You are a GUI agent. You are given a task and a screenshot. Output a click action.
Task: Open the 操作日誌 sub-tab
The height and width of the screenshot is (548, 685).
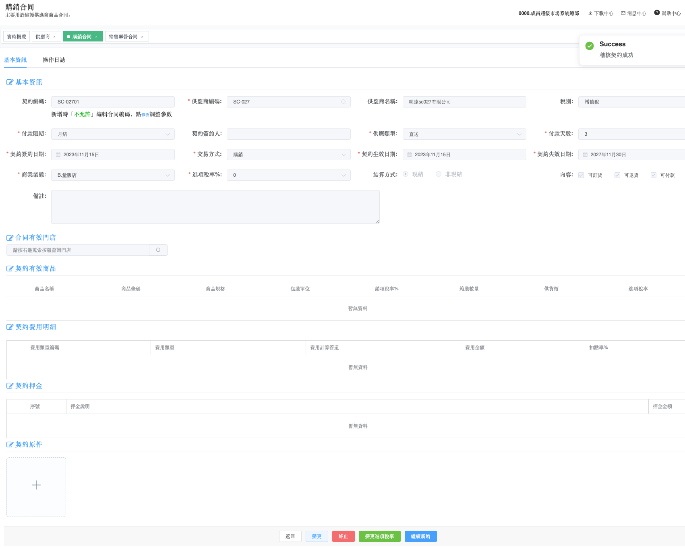(54, 60)
